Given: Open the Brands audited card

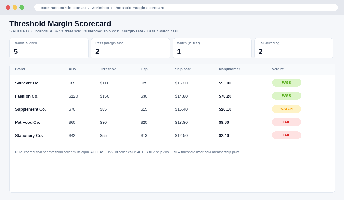Looking at the screenshot, I should (49, 48).
